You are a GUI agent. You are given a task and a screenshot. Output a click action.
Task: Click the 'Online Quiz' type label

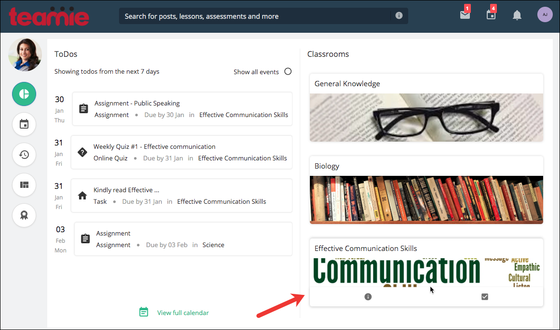(x=110, y=158)
